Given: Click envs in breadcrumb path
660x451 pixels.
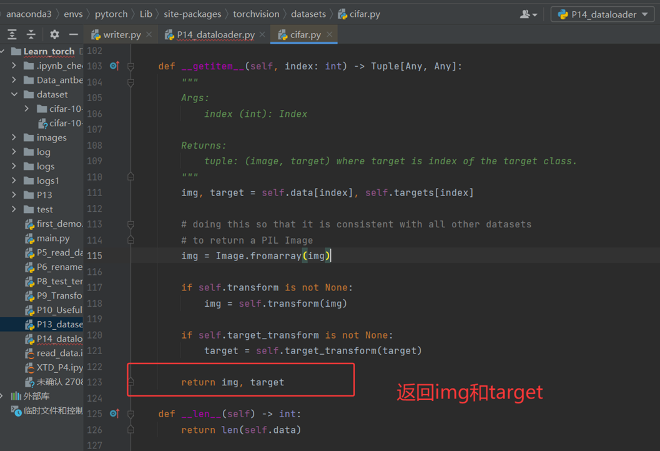Looking at the screenshot, I should pos(73,14).
